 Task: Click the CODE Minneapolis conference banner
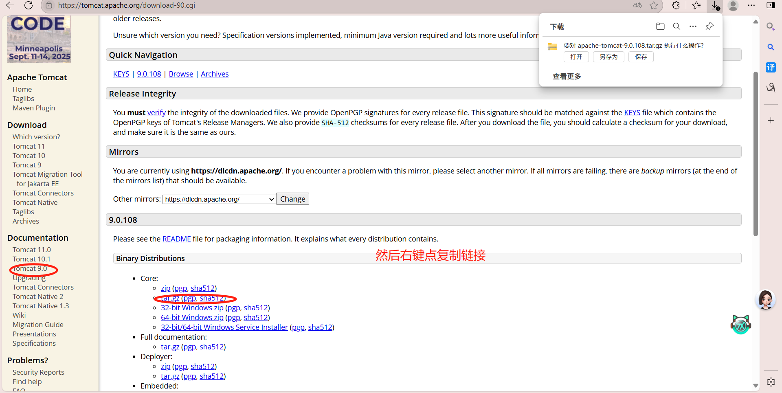[39, 39]
